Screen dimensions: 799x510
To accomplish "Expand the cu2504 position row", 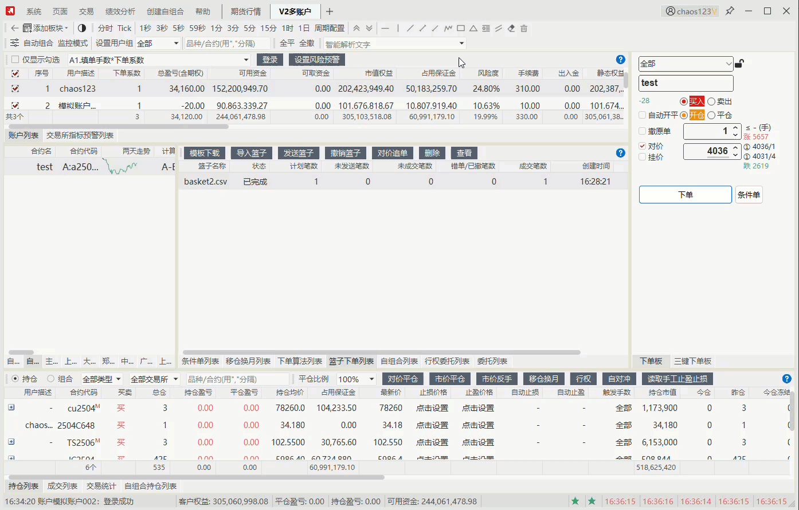I will click(11, 407).
